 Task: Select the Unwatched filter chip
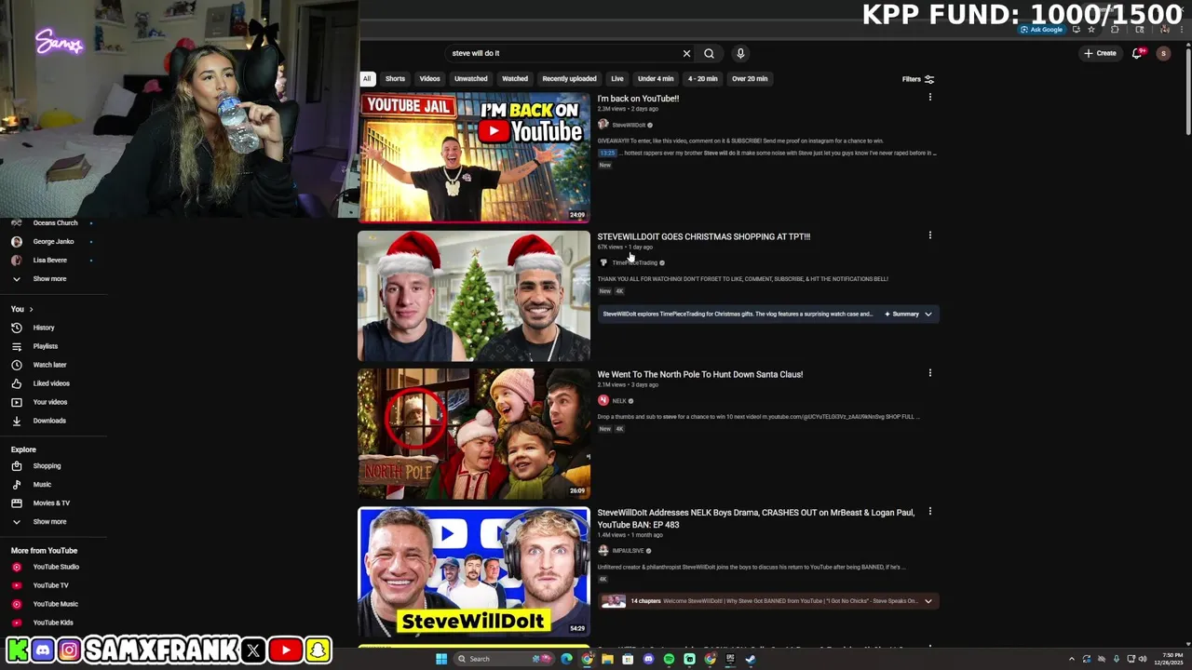pyautogui.click(x=470, y=79)
